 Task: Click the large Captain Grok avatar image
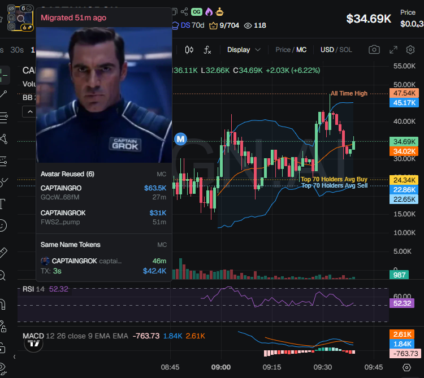(x=104, y=95)
